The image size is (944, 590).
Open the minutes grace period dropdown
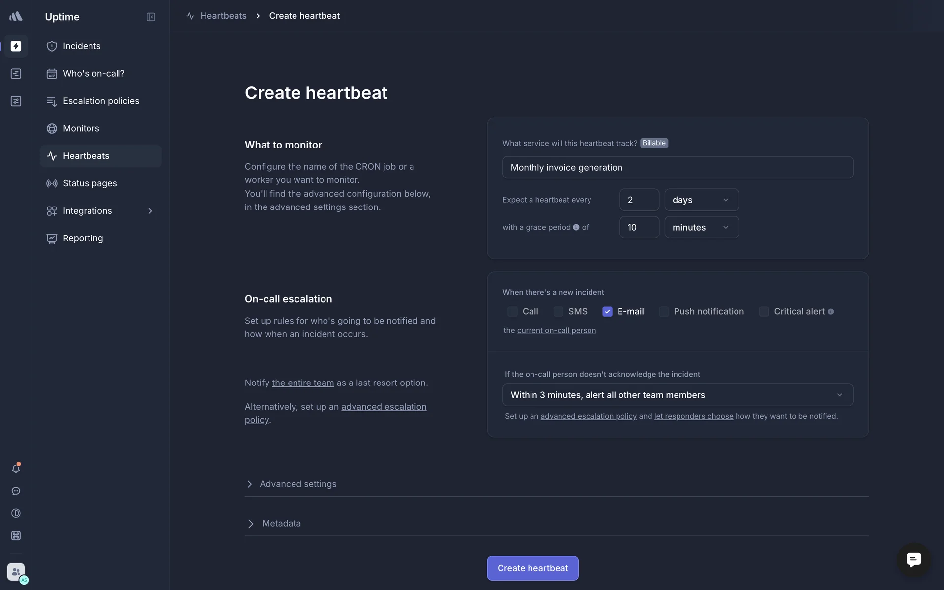[x=701, y=228]
